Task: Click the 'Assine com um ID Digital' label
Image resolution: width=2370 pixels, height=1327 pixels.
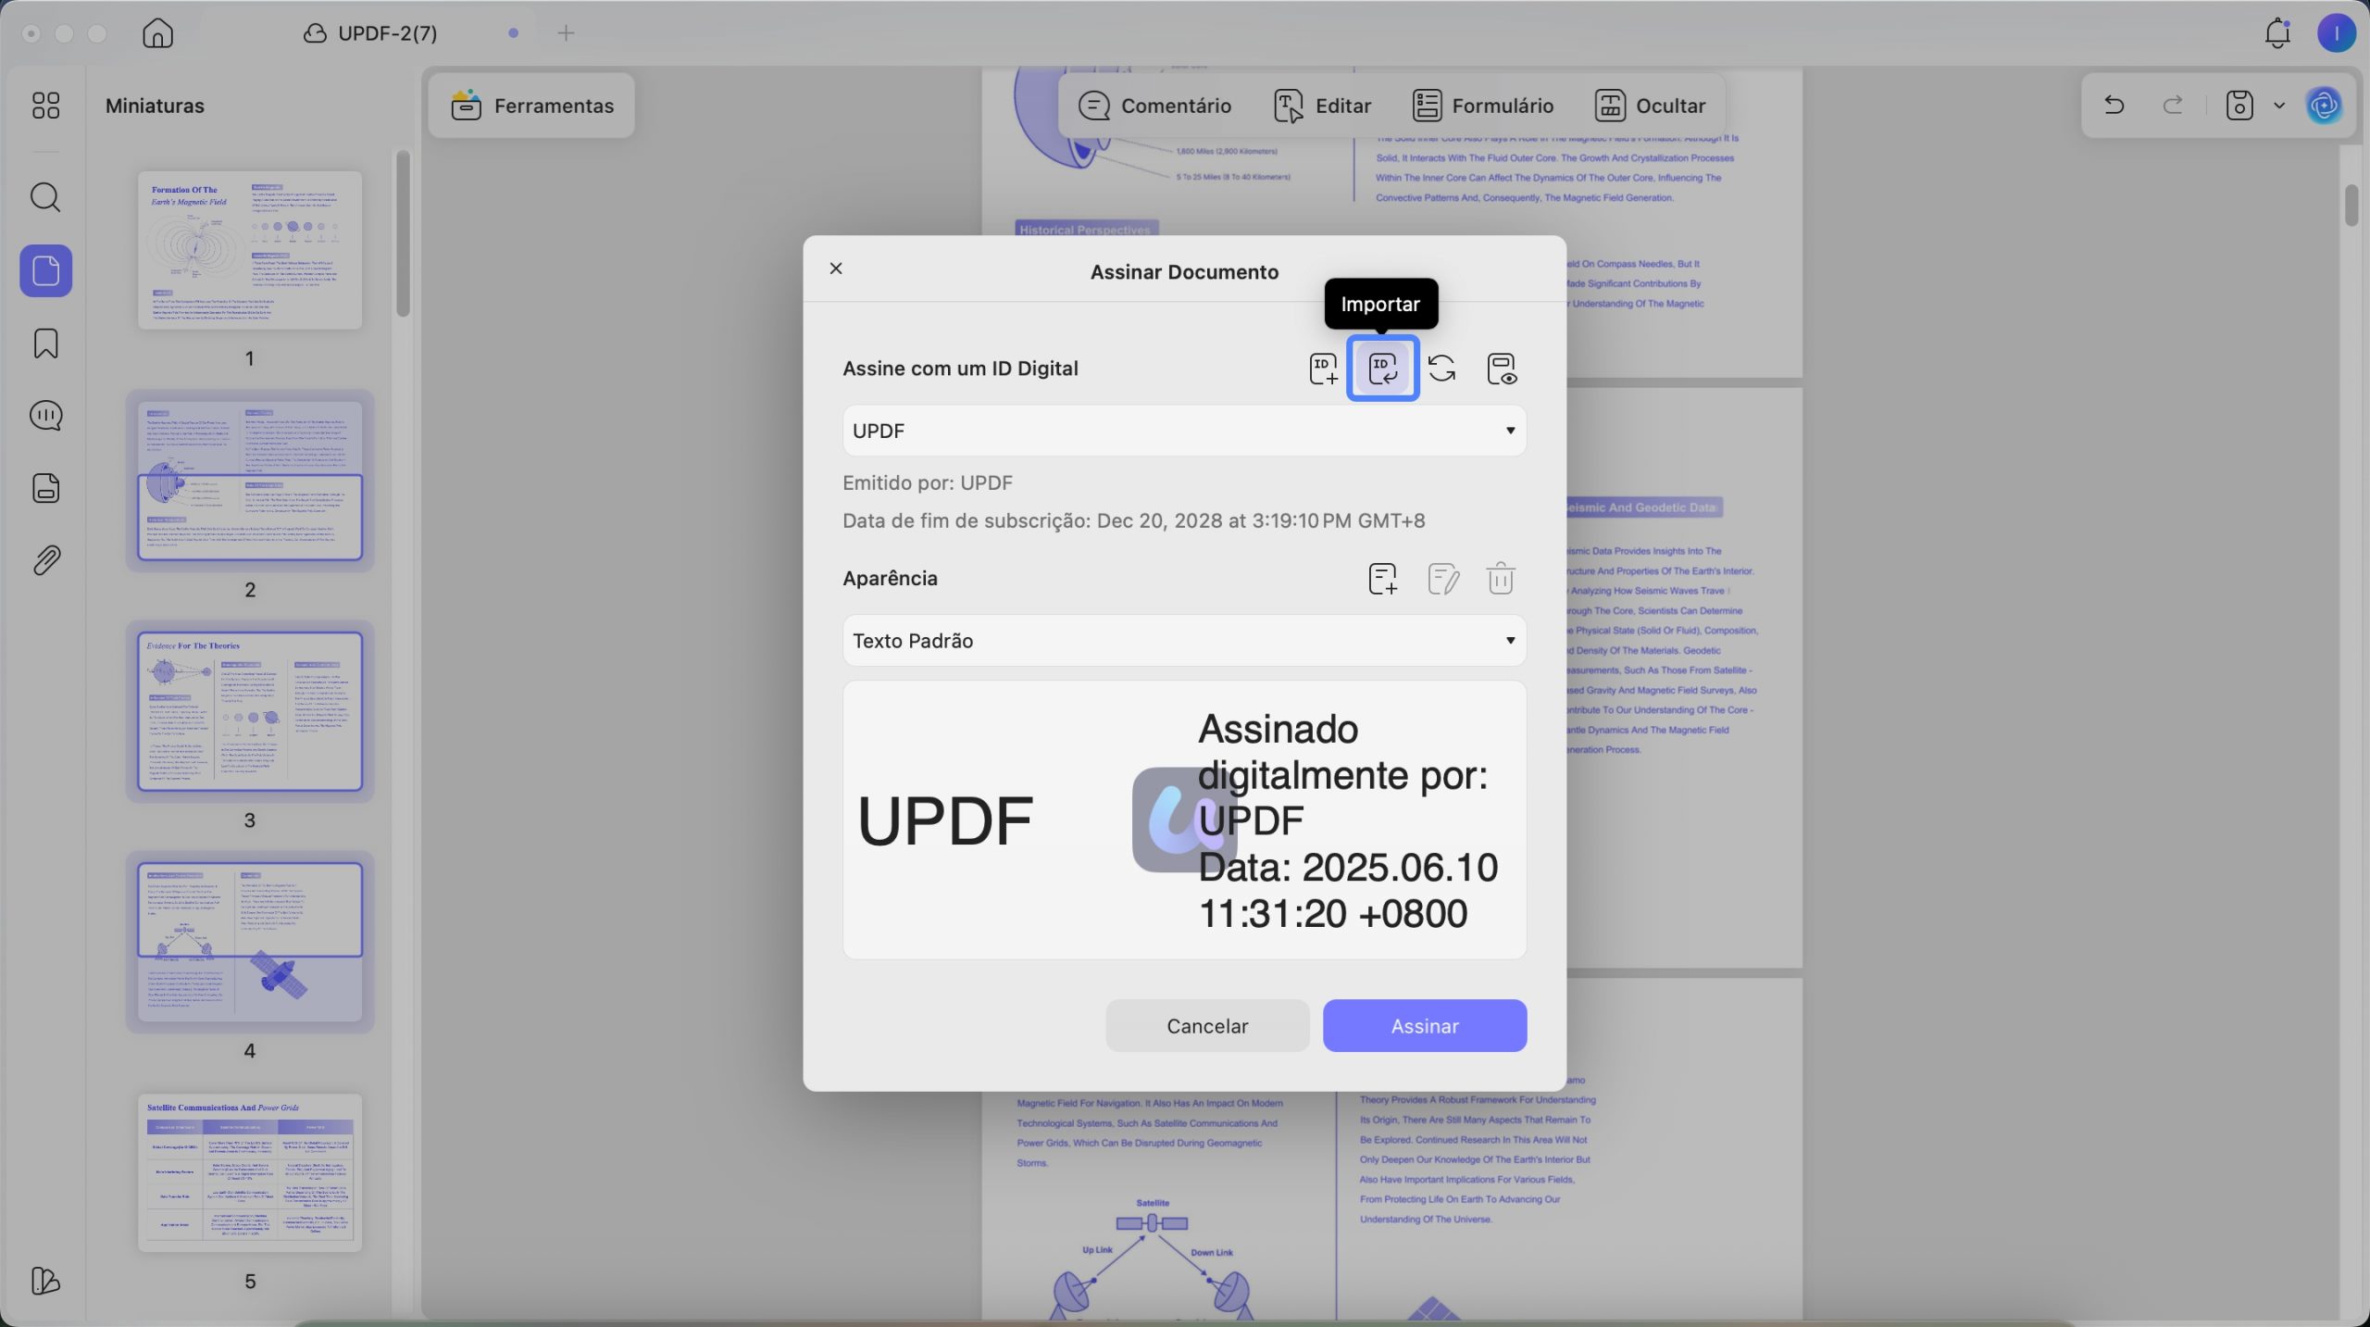Action: click(x=960, y=369)
